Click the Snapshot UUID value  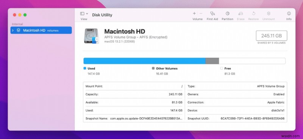pyautogui.click(x=253, y=119)
